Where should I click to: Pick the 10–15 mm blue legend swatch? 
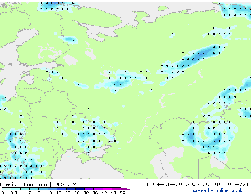pyautogui.click(x=52, y=189)
